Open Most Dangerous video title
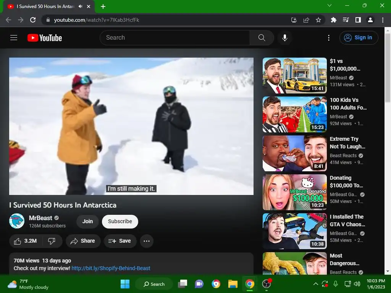This screenshot has height=293, width=391. click(344, 259)
